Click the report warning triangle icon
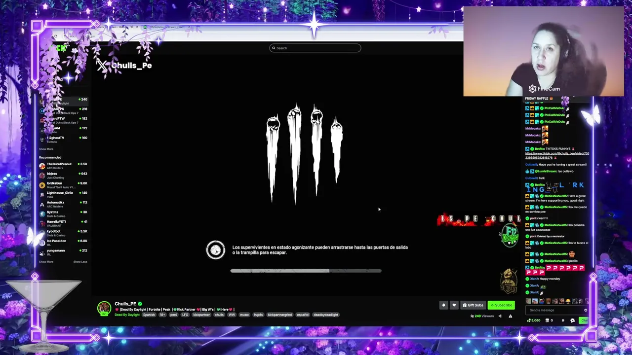This screenshot has height=355, width=632. (x=511, y=316)
